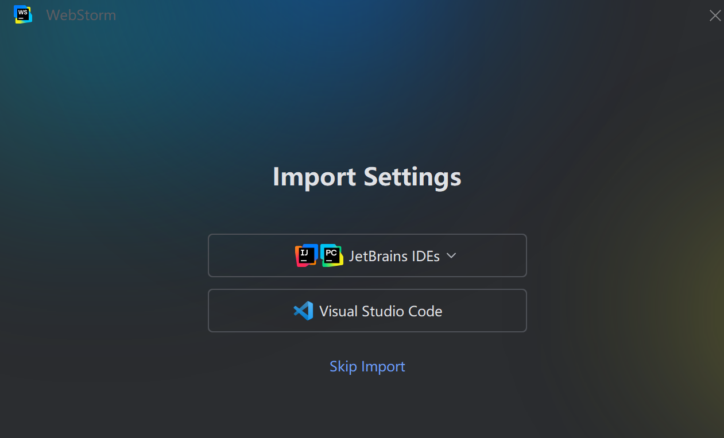Choose Skip Import

(x=367, y=366)
